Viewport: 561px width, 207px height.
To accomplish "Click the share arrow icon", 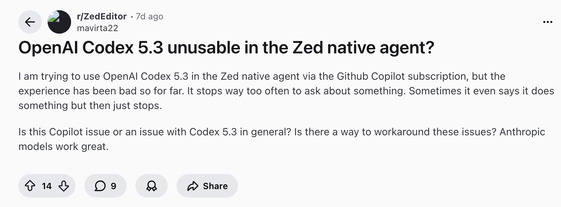I will (x=192, y=186).
